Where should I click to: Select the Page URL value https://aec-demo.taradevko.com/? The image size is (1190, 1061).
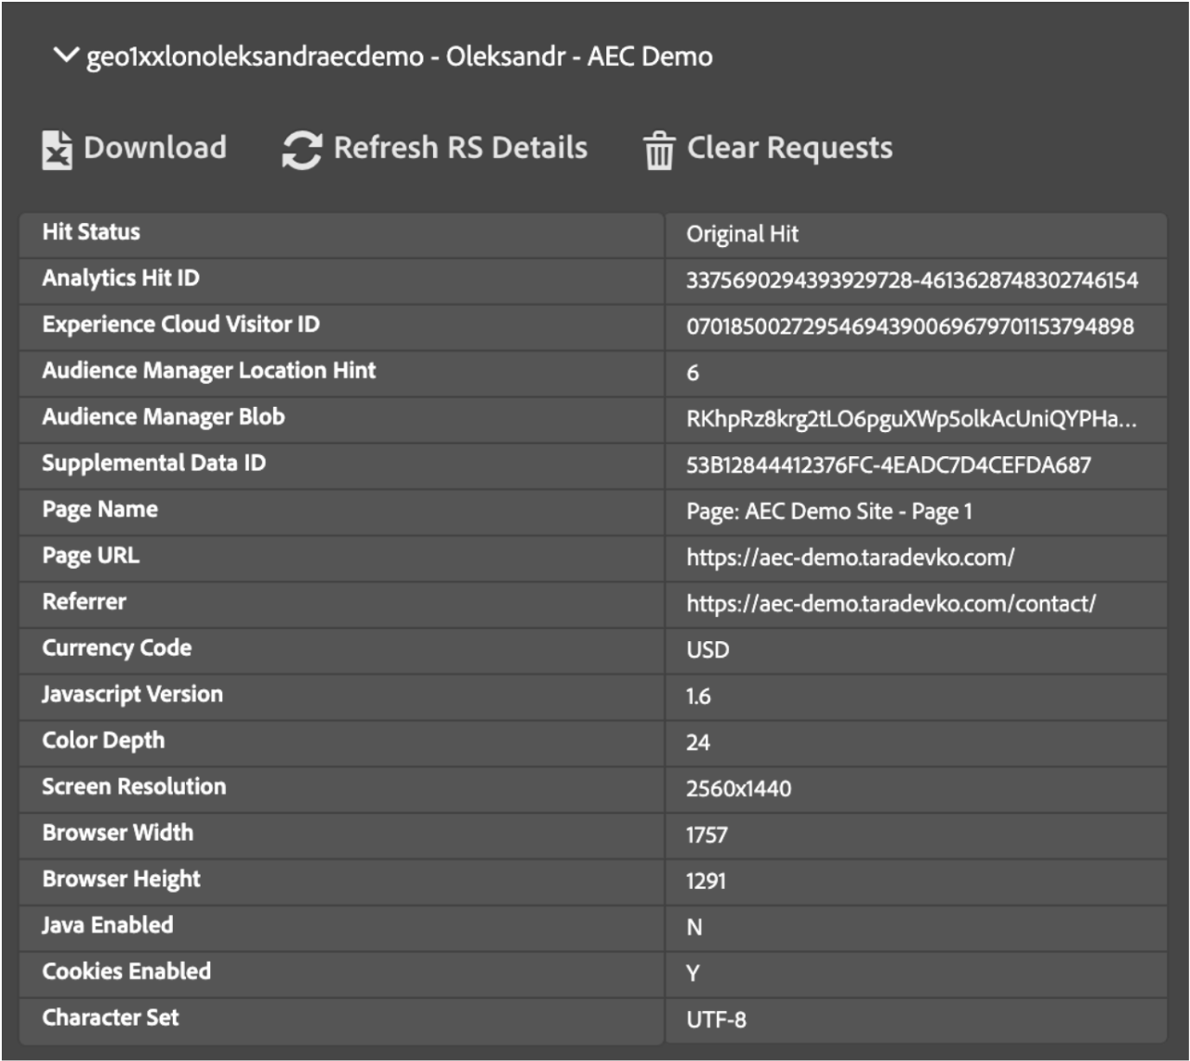(851, 557)
